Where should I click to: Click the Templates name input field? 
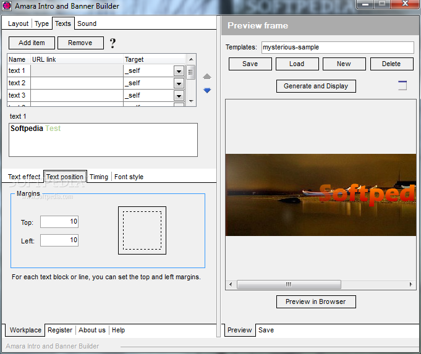pos(338,47)
